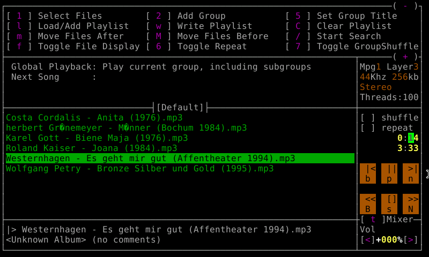
Task: Click the total time 3:33 display
Action: tap(408, 148)
